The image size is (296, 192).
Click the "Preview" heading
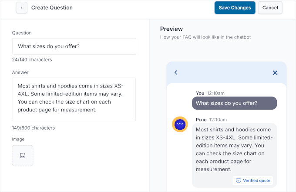tap(172, 29)
